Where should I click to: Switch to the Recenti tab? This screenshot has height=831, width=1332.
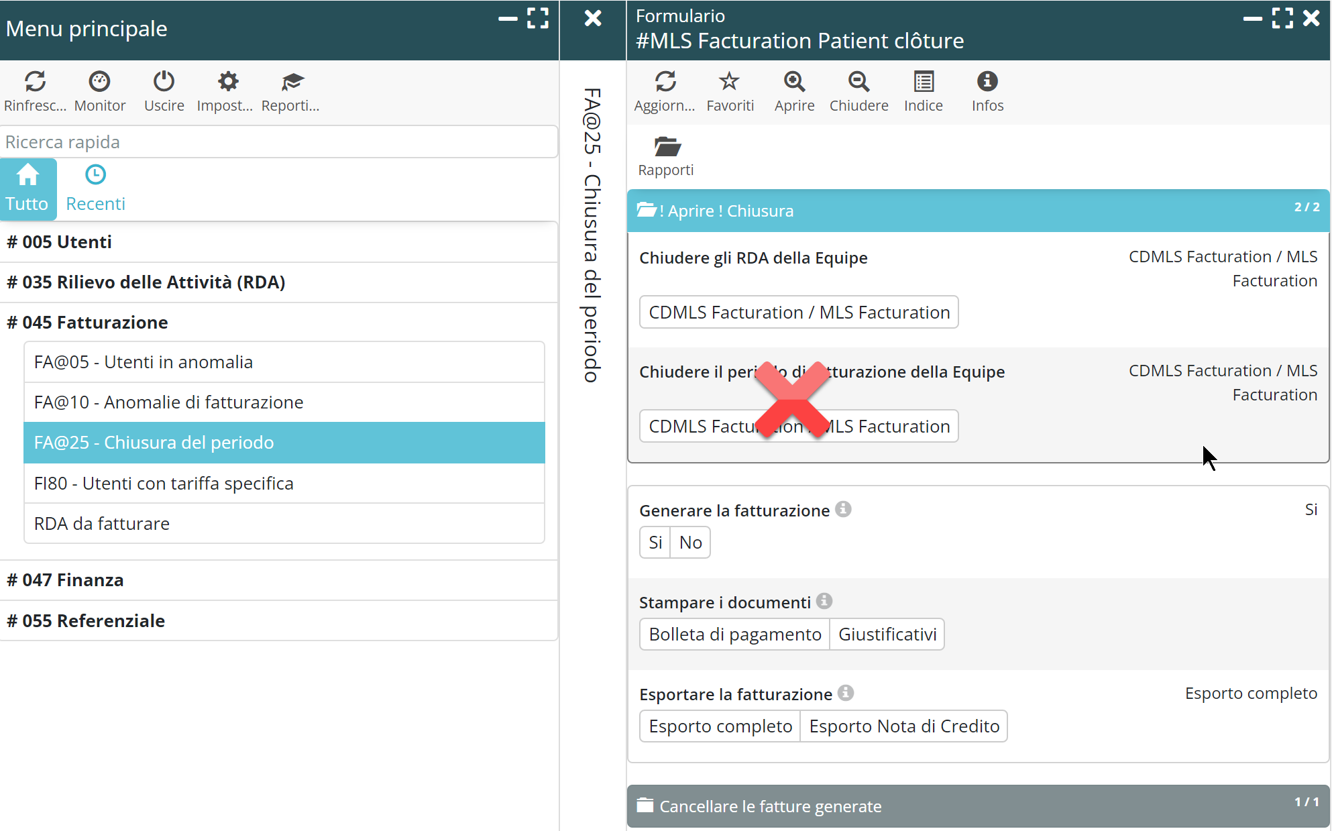click(x=95, y=188)
